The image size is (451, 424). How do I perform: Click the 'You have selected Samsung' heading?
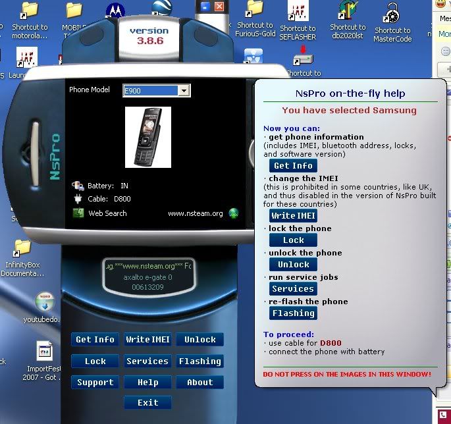tap(349, 110)
